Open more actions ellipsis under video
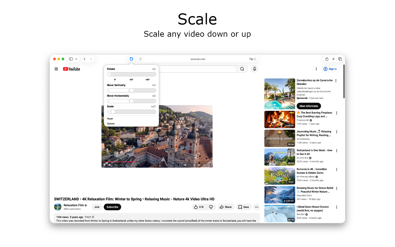Image resolution: width=395 pixels, height=247 pixels. [x=256, y=207]
